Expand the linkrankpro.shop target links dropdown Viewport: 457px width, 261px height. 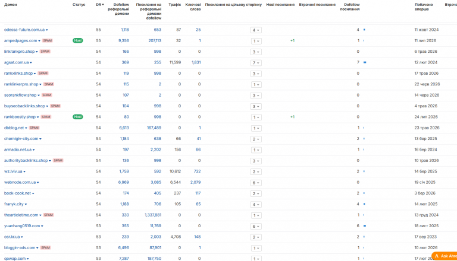[x=256, y=52]
